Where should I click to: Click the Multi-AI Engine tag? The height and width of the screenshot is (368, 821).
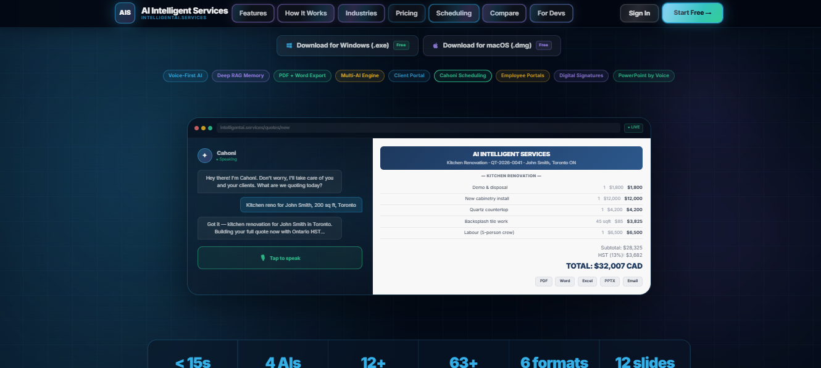[360, 76]
